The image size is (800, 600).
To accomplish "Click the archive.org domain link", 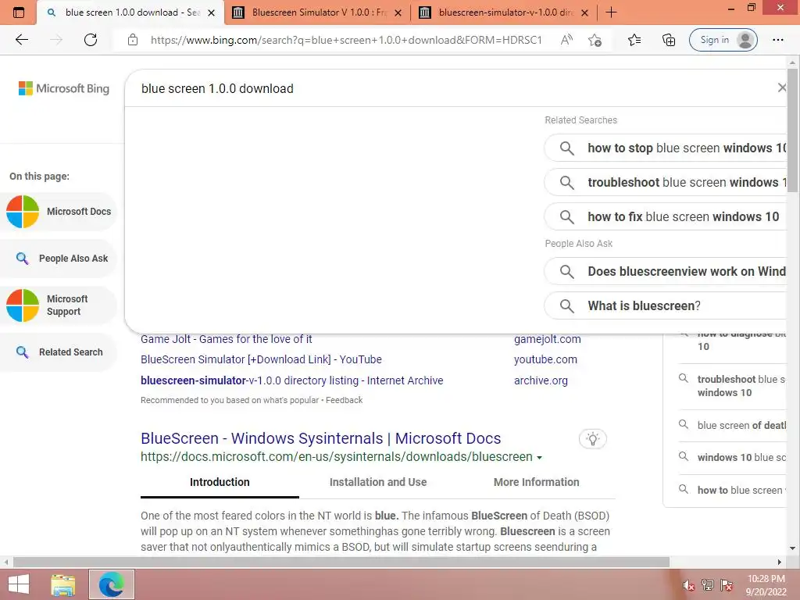I will (x=541, y=380).
